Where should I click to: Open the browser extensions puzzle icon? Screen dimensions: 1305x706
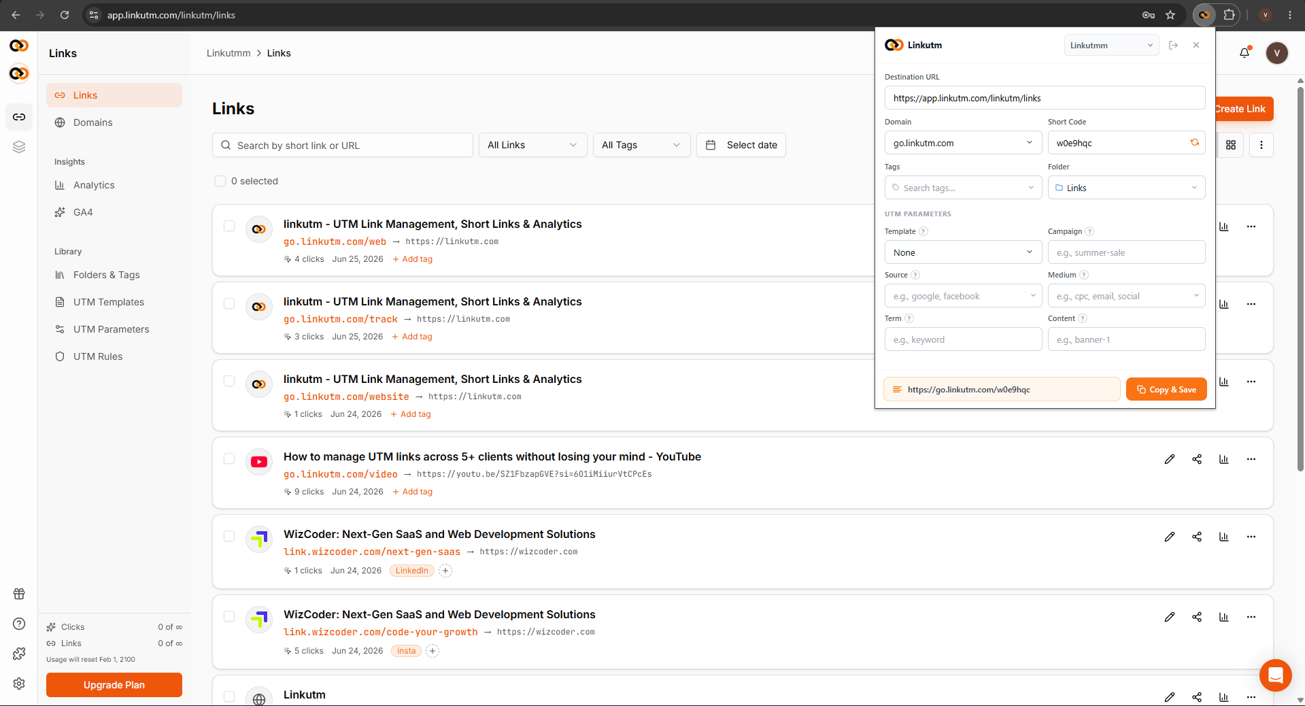(1230, 15)
